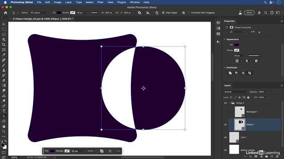Open the Normal blend mode dropdown

[x=236, y=92]
